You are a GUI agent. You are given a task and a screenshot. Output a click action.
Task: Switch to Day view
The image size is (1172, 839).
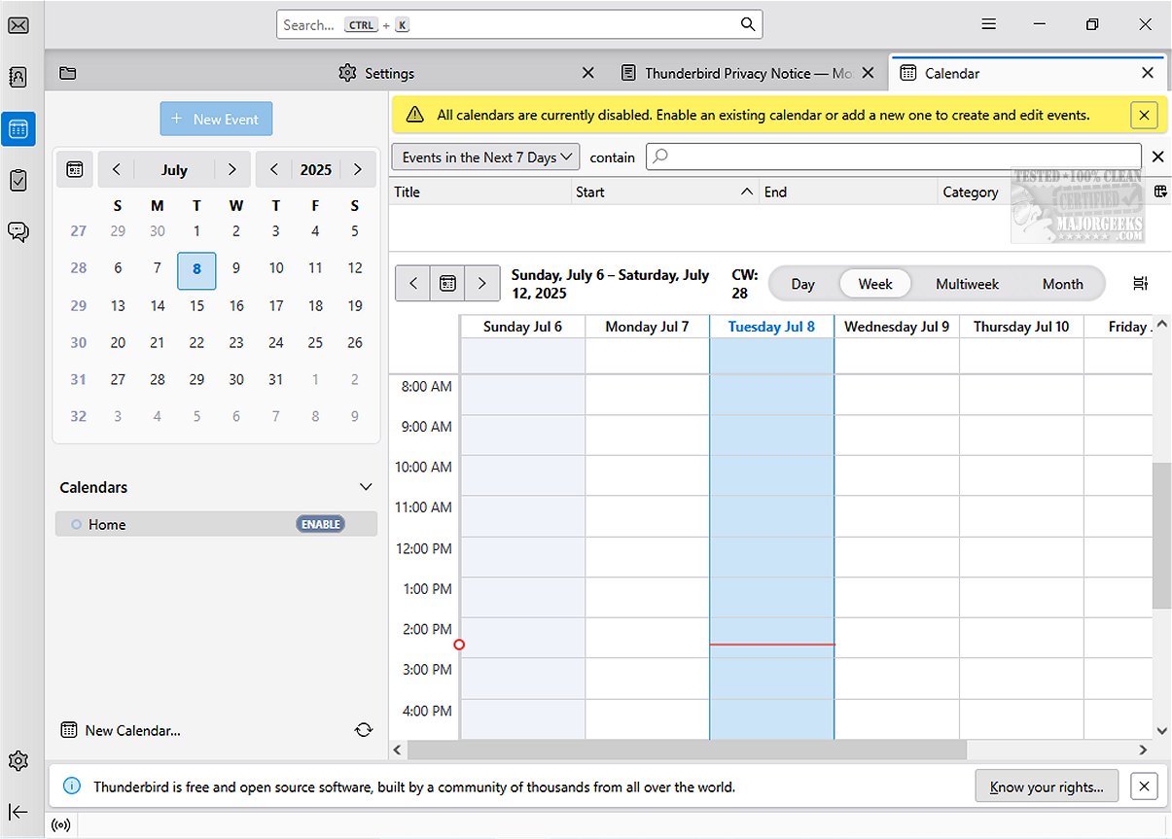click(802, 284)
